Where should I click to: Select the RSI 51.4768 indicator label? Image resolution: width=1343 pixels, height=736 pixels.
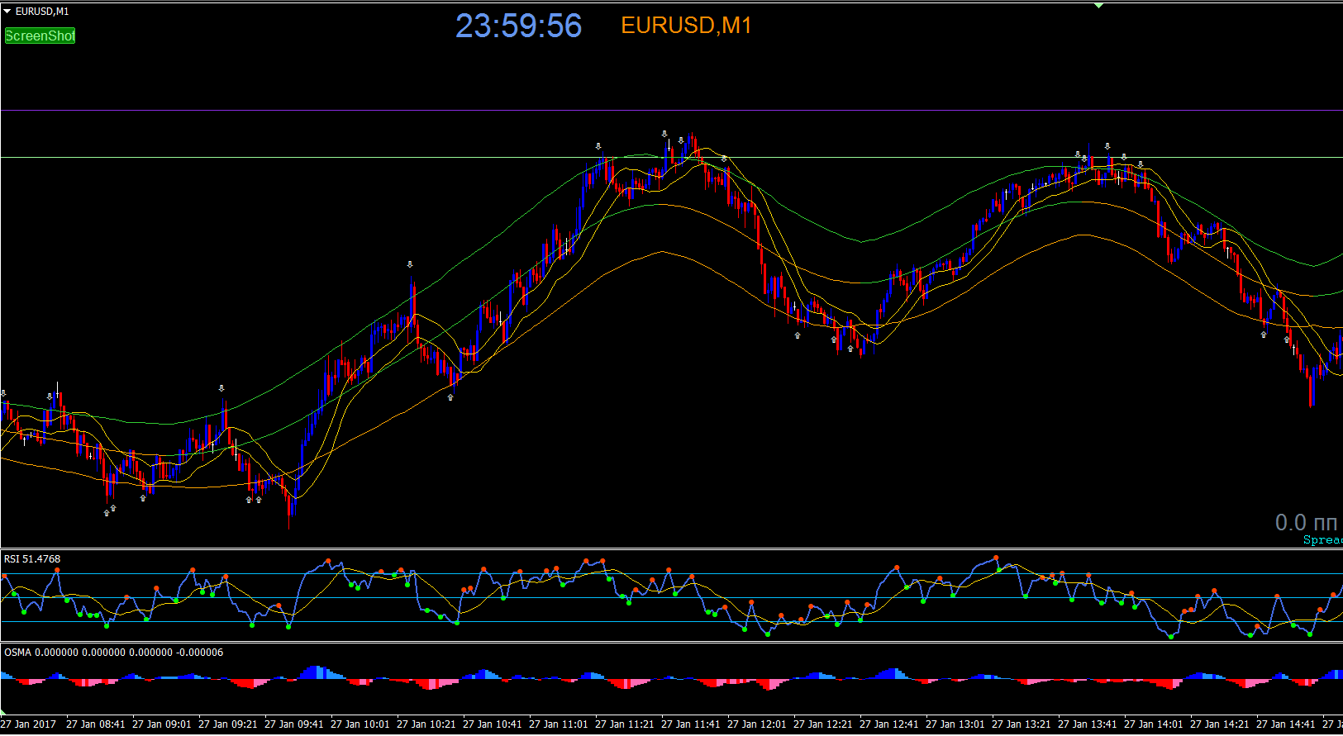32,559
